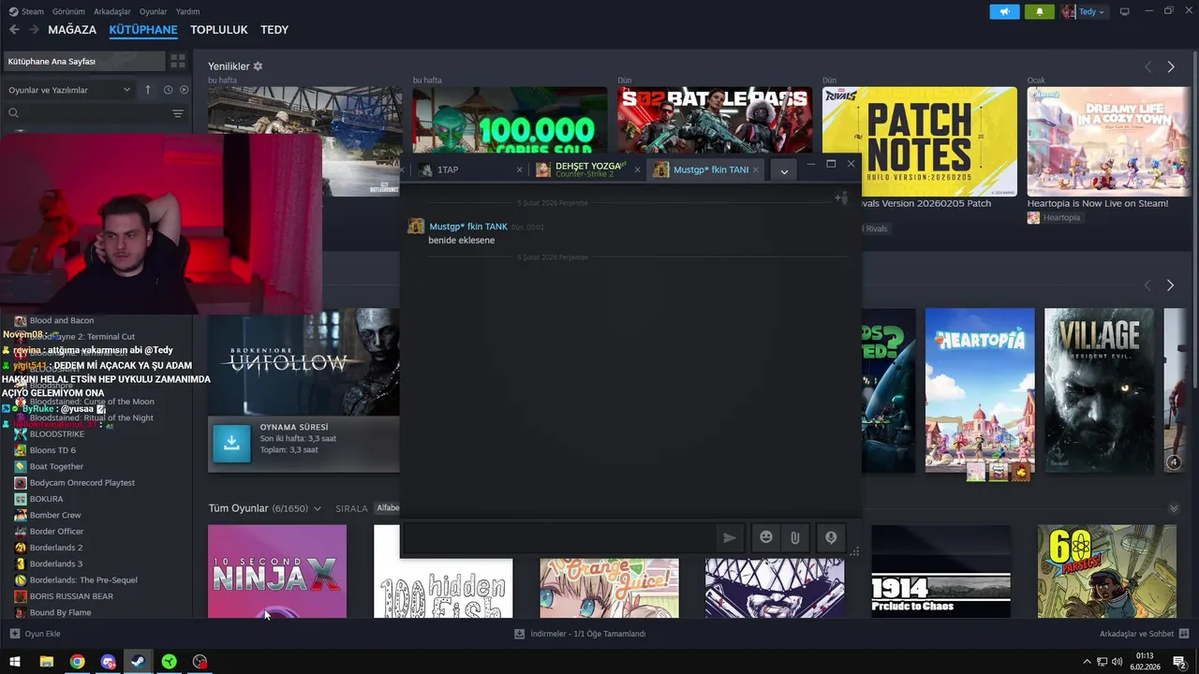Open Arkadaşlar ve Sohbet friends list
This screenshot has width=1199, height=674.
tap(1143, 634)
